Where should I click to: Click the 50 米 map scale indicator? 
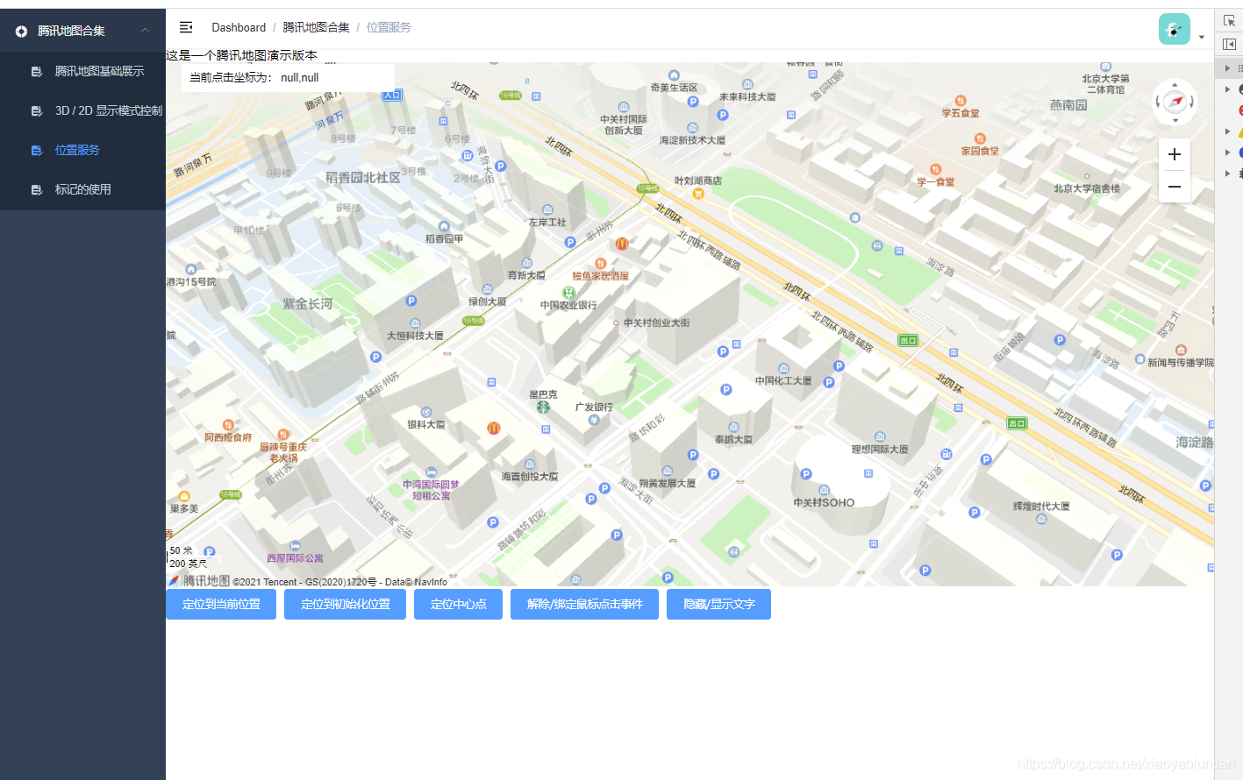pyautogui.click(x=182, y=550)
